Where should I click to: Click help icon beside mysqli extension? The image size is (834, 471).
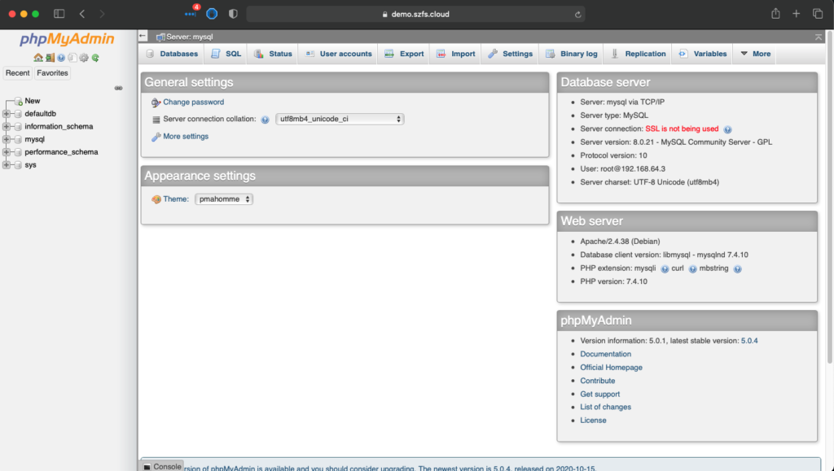click(665, 269)
